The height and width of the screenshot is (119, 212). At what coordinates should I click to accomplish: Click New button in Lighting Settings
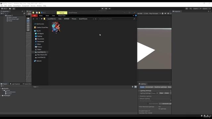click(161, 93)
